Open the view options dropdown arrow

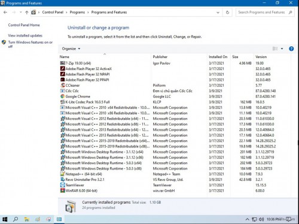pos(282,49)
